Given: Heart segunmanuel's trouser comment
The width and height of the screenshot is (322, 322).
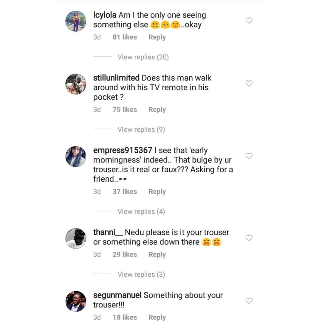Looking at the screenshot, I should click(249, 301).
